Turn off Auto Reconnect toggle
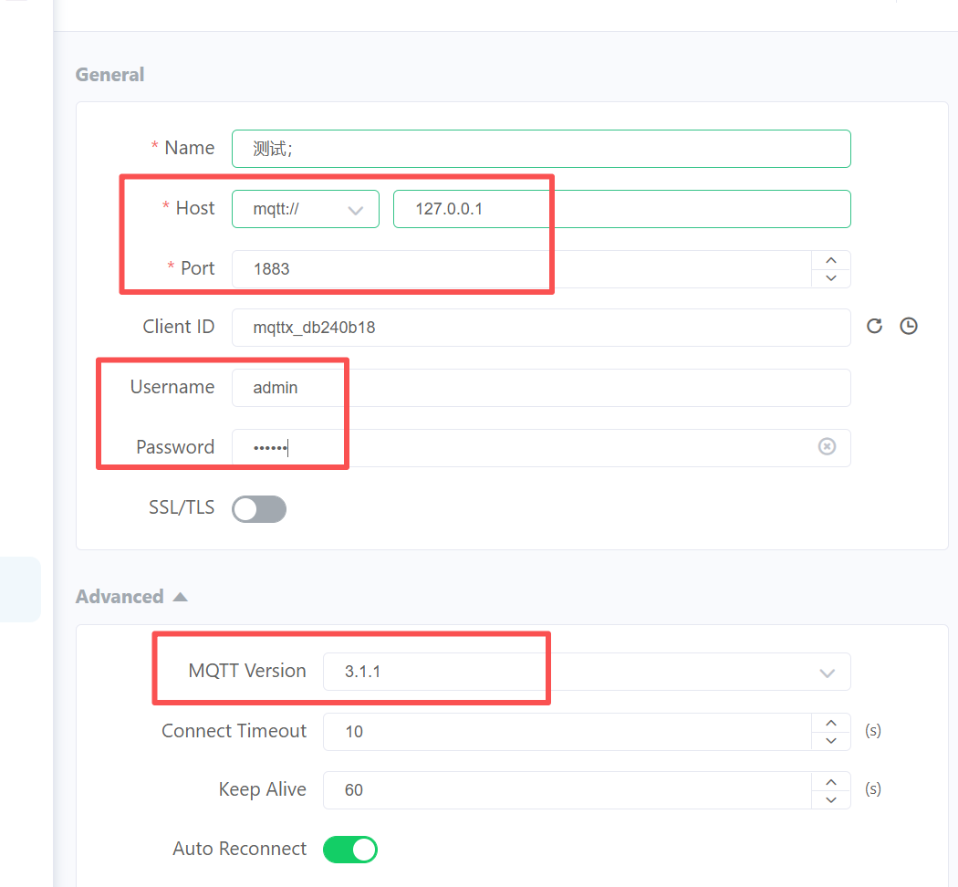The height and width of the screenshot is (887, 958). (350, 850)
